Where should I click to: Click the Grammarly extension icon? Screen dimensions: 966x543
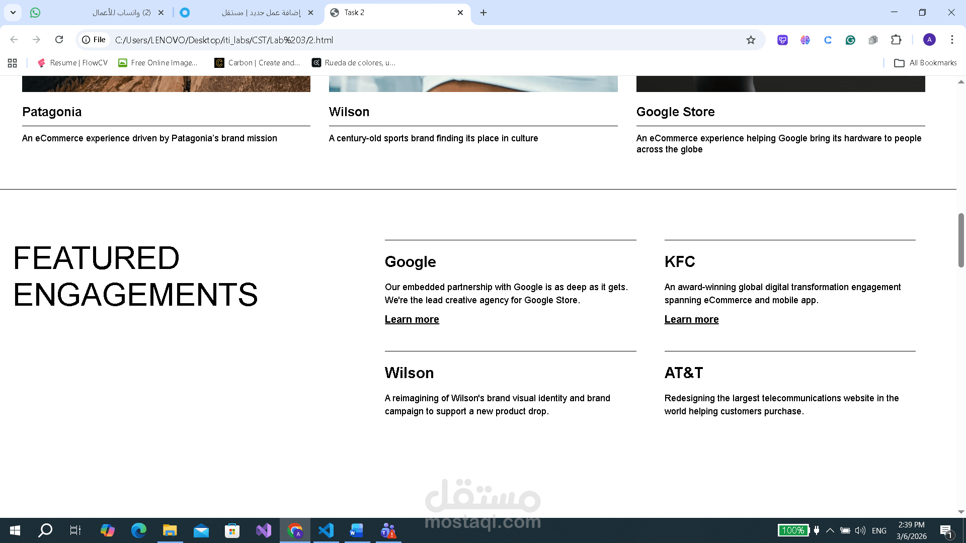coord(850,40)
